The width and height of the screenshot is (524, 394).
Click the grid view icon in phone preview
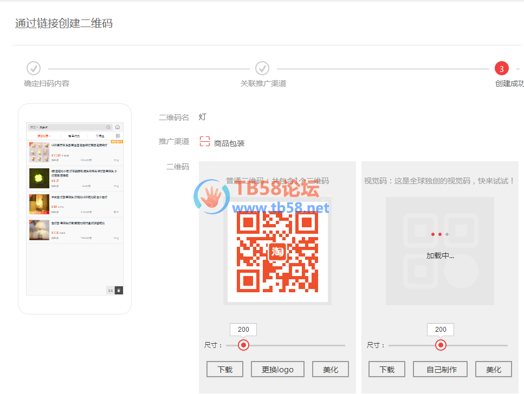(118, 136)
